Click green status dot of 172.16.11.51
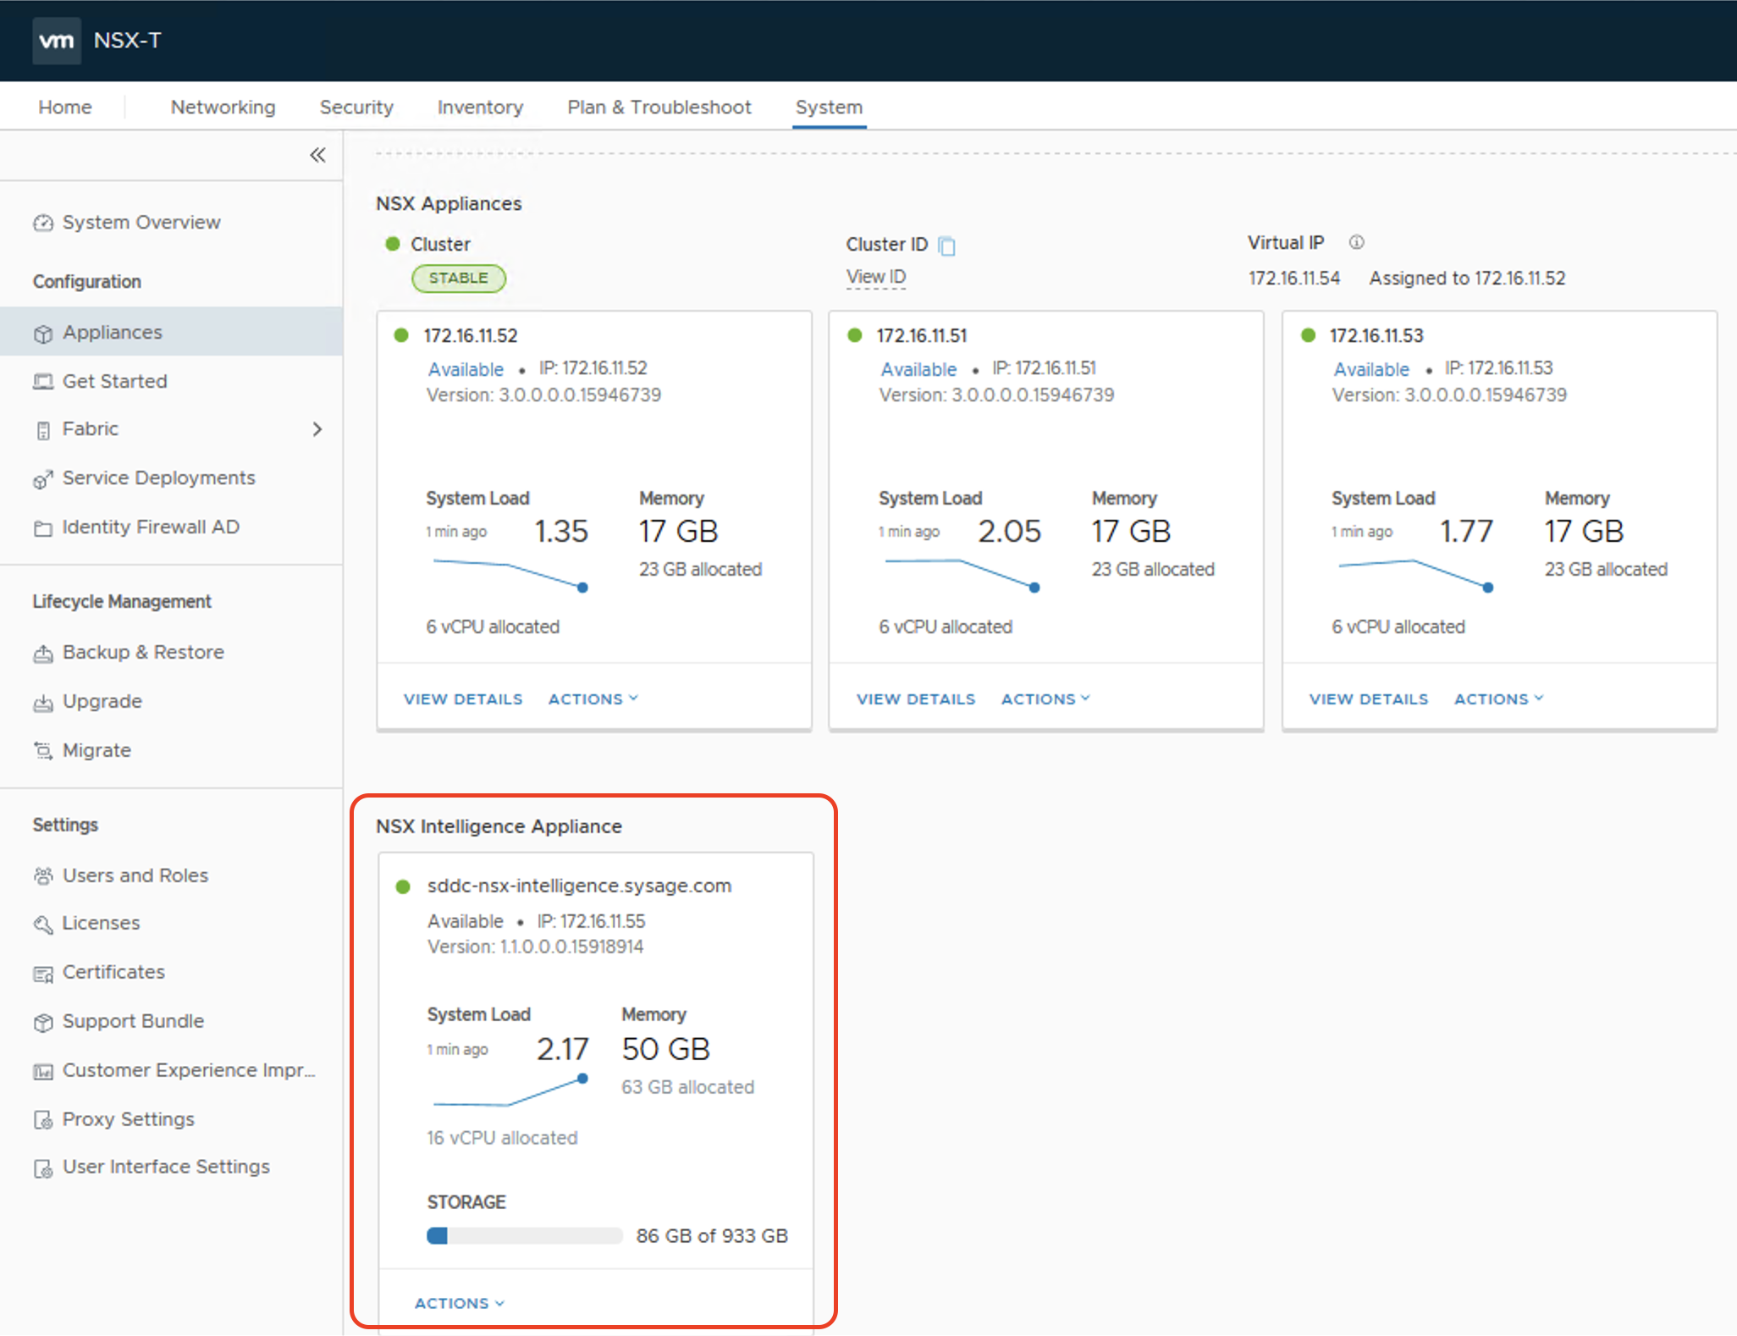 [x=854, y=335]
